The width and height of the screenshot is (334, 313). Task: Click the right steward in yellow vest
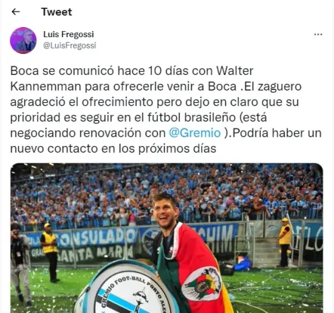(284, 242)
